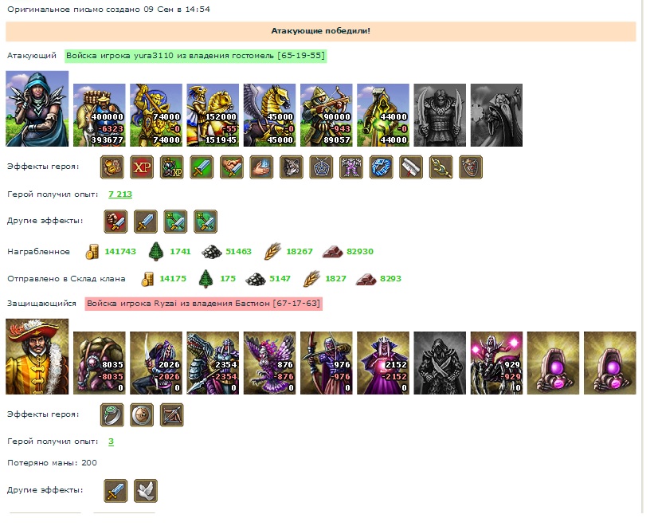Click defender's hero portrait with feathered hat
The image size is (654, 526).
(37, 356)
